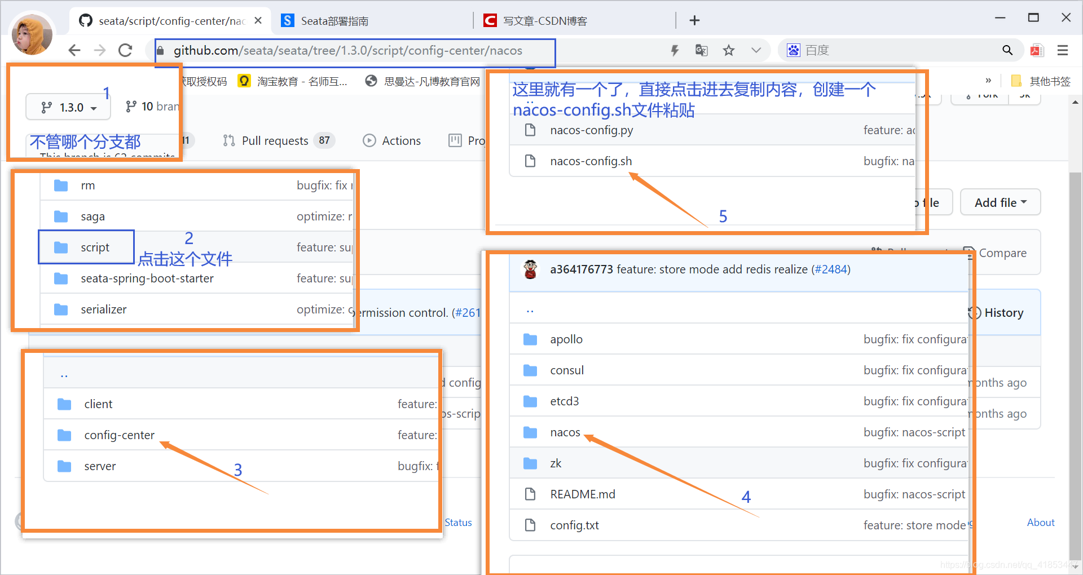Open the Add file dropdown
Image resolution: width=1083 pixels, height=575 pixels.
tap(1001, 202)
